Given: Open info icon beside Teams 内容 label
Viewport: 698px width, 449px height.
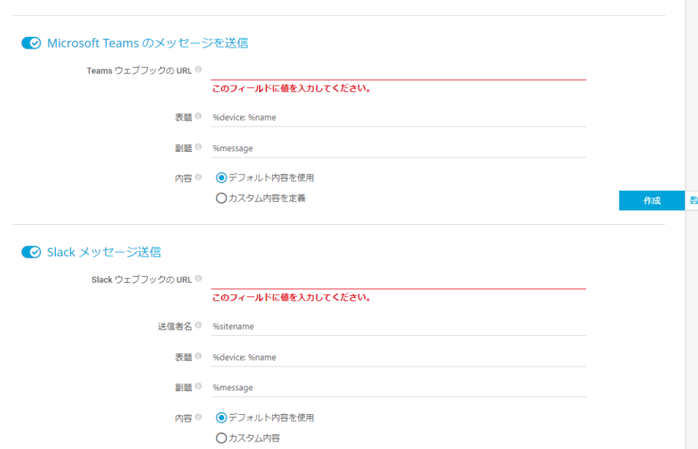Looking at the screenshot, I should [x=198, y=177].
